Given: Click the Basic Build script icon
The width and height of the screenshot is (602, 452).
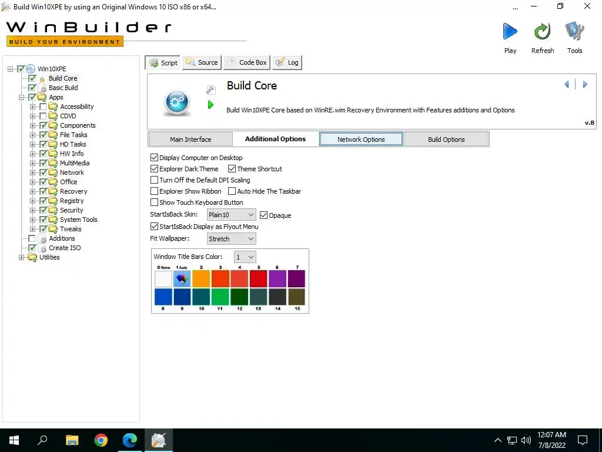Looking at the screenshot, I should (x=44, y=88).
